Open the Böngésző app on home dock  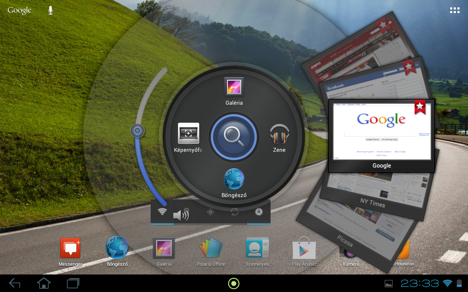coord(117,252)
